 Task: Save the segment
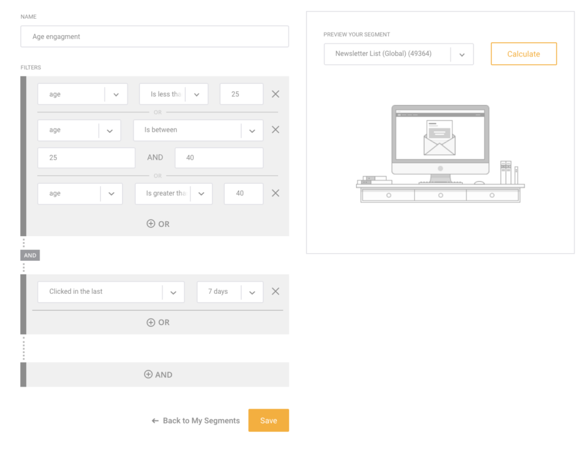[x=268, y=420]
